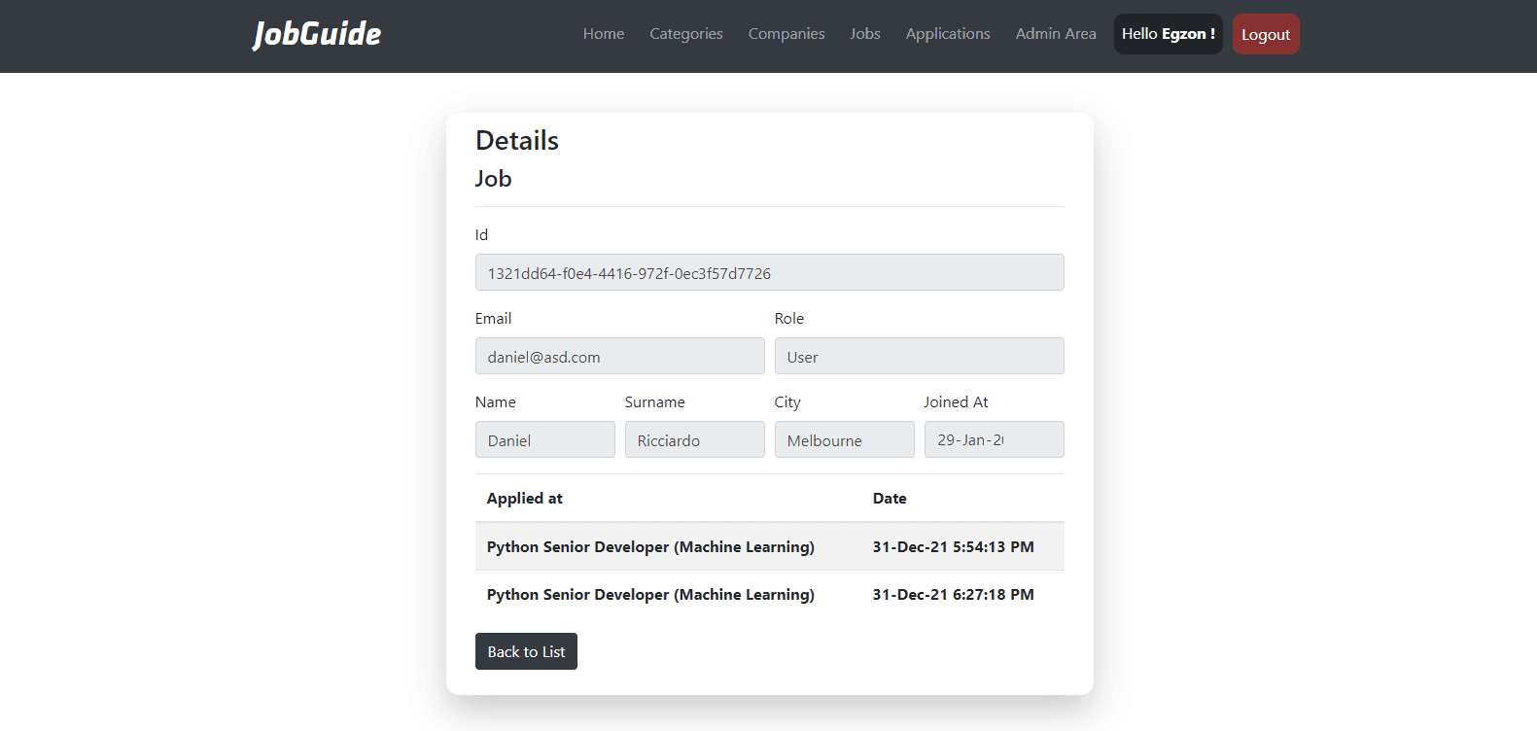The width and height of the screenshot is (1537, 731).
Task: Select the City field showing Melbourne
Action: [844, 440]
